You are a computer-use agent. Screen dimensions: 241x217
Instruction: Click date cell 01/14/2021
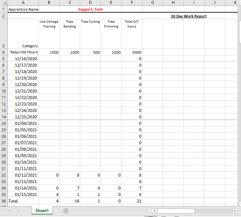point(23,188)
